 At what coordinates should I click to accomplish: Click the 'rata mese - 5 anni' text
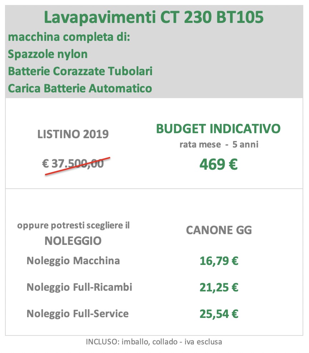click(x=219, y=144)
